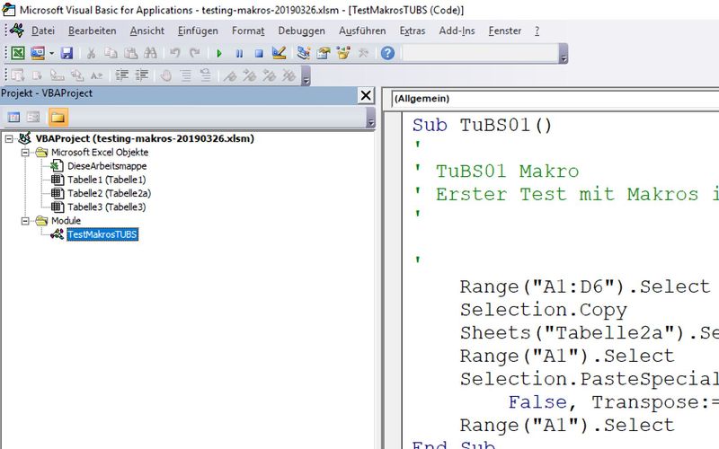The width and height of the screenshot is (719, 449).
Task: Click the Stop (reset) toolbar icon
Action: 258,53
